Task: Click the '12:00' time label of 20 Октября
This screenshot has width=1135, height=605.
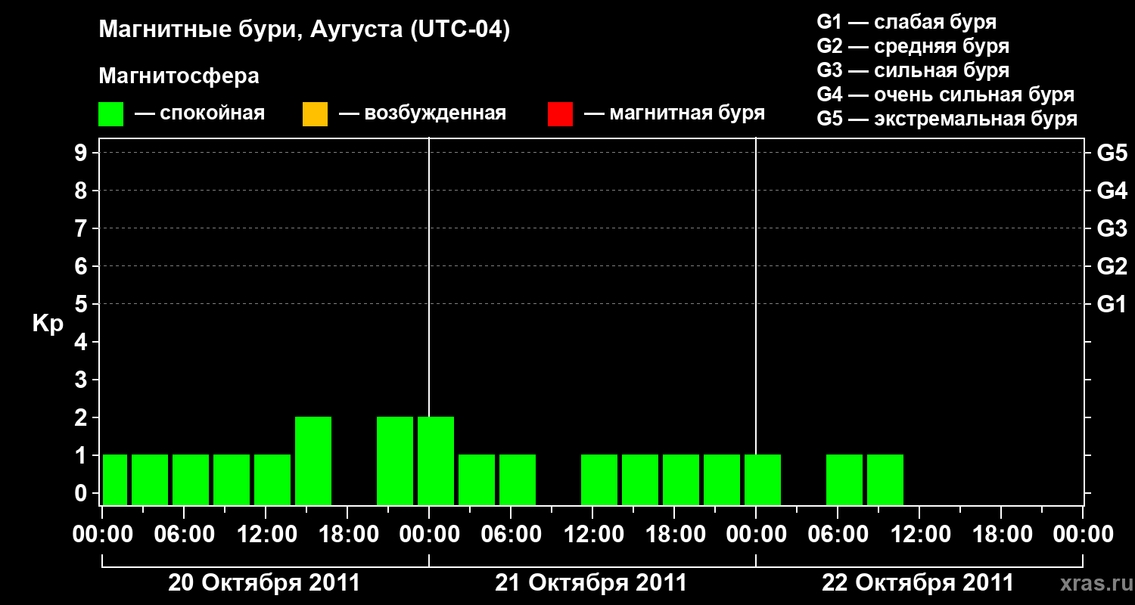Action: [266, 535]
